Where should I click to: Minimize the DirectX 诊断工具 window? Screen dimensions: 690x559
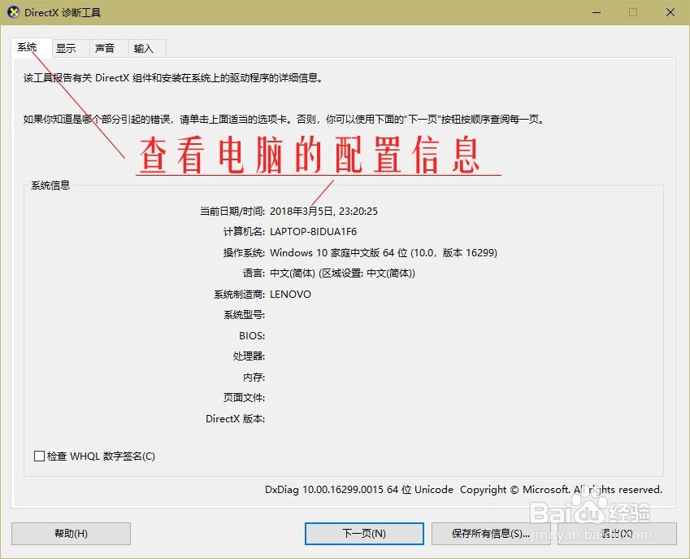[596, 12]
